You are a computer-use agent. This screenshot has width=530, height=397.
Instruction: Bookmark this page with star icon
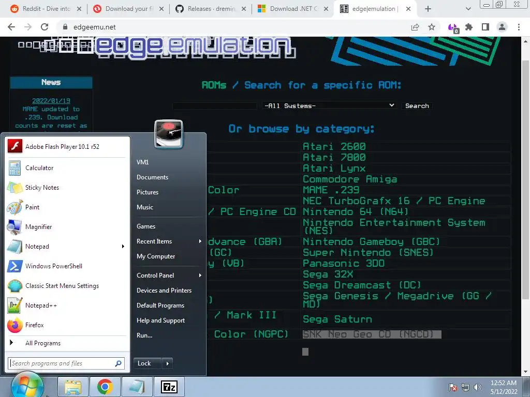tap(432, 27)
